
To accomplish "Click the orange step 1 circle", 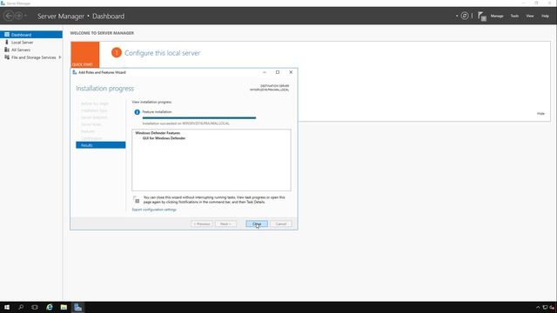I will pos(116,53).
